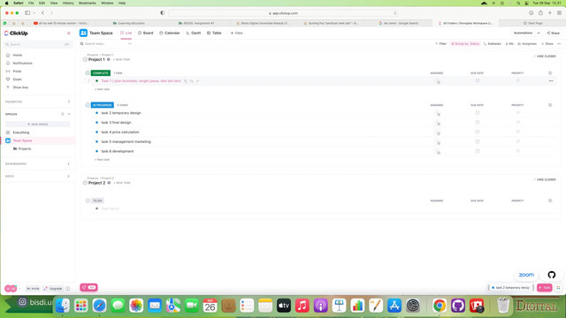Set due date for Task 1
Viewport: 566px width, 318px height.
click(478, 80)
